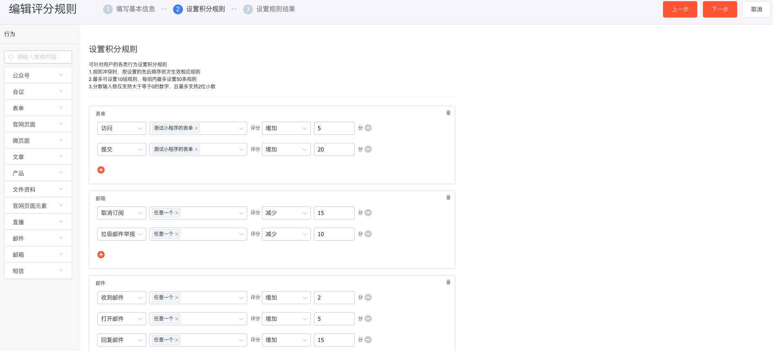Open the 访问 action dropdown
The image size is (773, 351).
pos(122,128)
